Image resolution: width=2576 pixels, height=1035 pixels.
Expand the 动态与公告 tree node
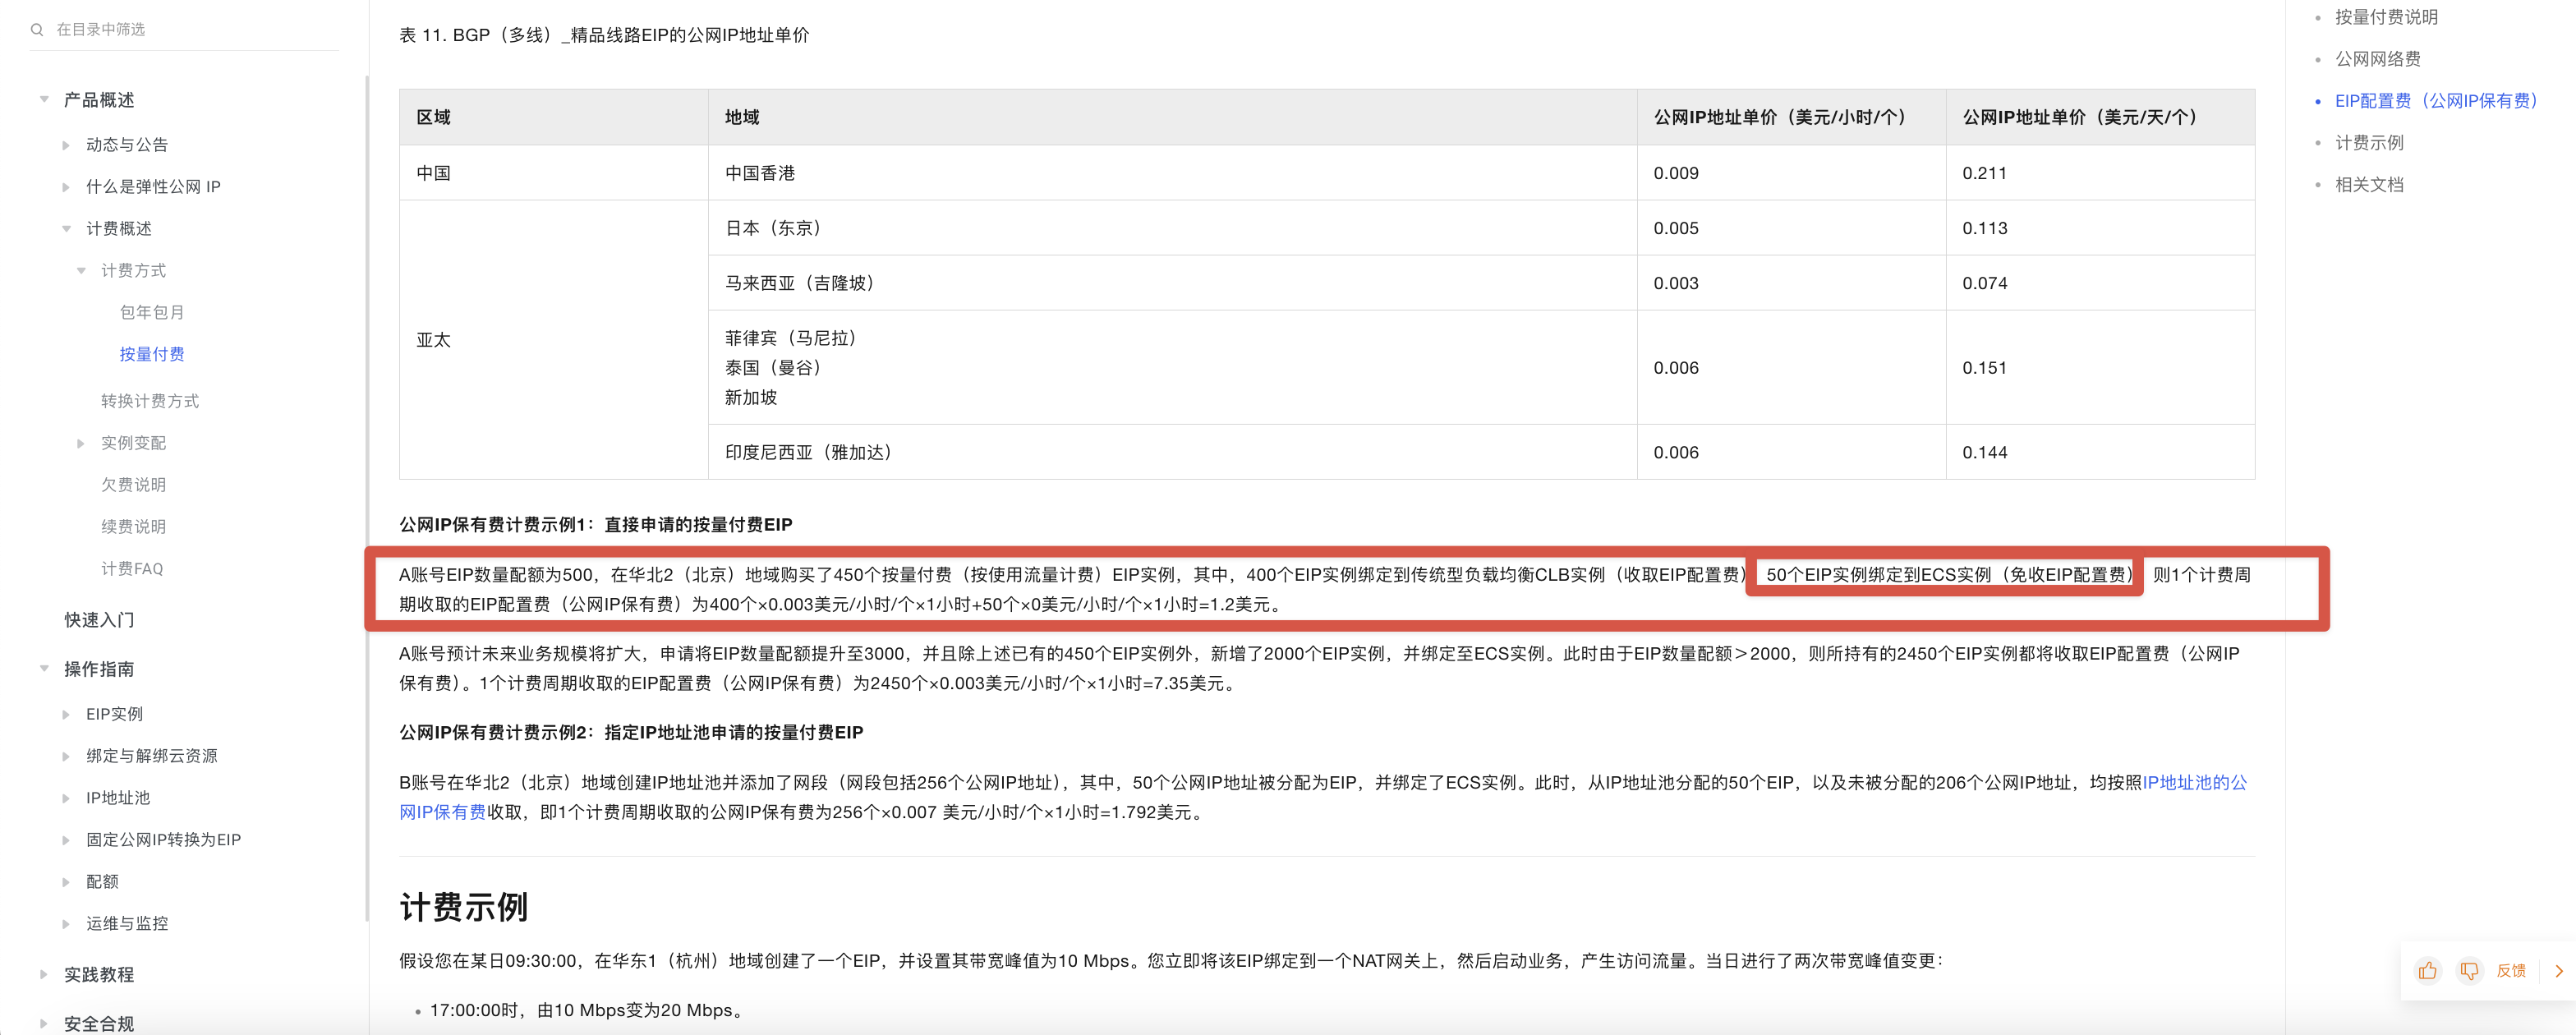coord(66,145)
